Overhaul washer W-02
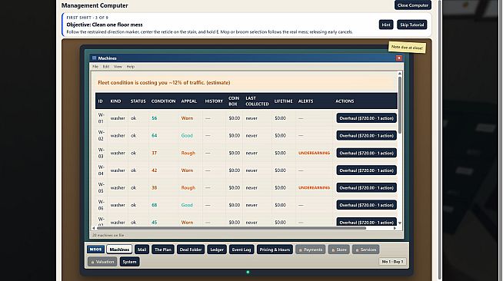 click(x=366, y=135)
